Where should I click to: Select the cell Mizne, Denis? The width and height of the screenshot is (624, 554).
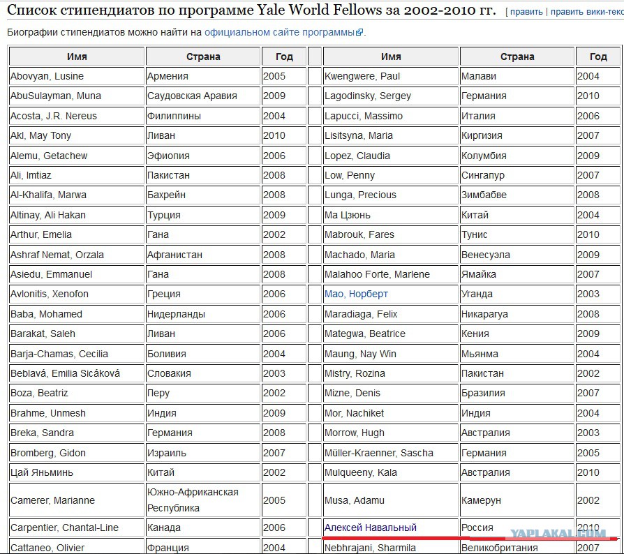coord(391,393)
